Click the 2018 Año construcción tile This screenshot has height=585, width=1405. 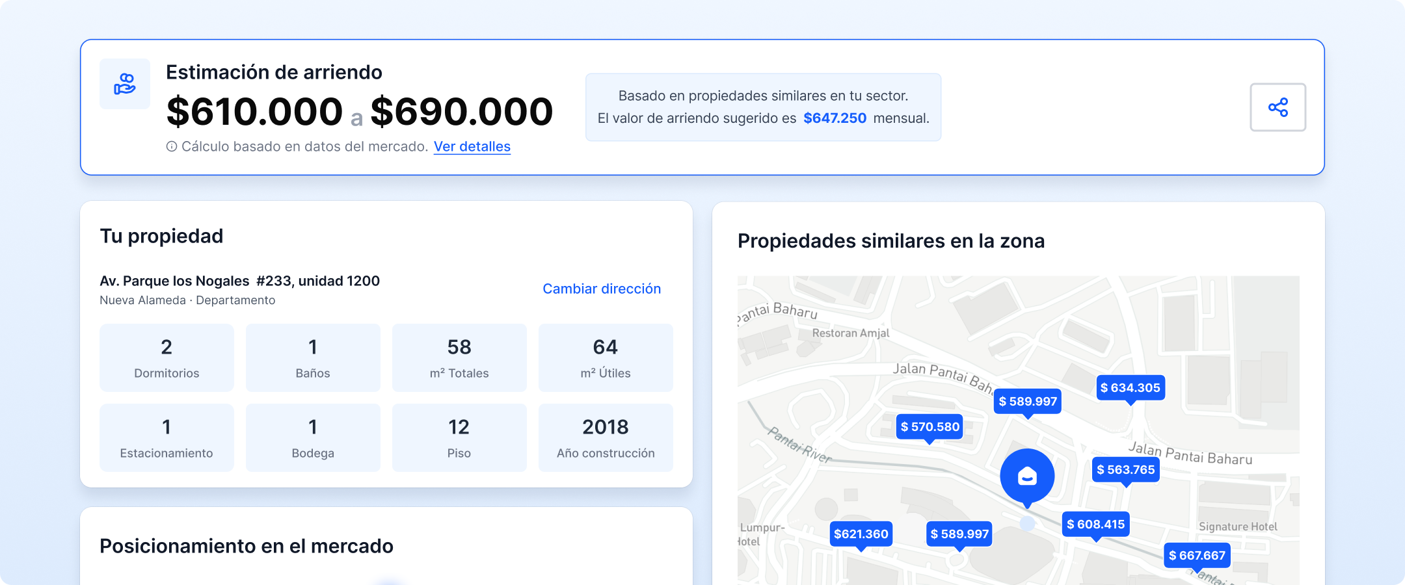[605, 437]
